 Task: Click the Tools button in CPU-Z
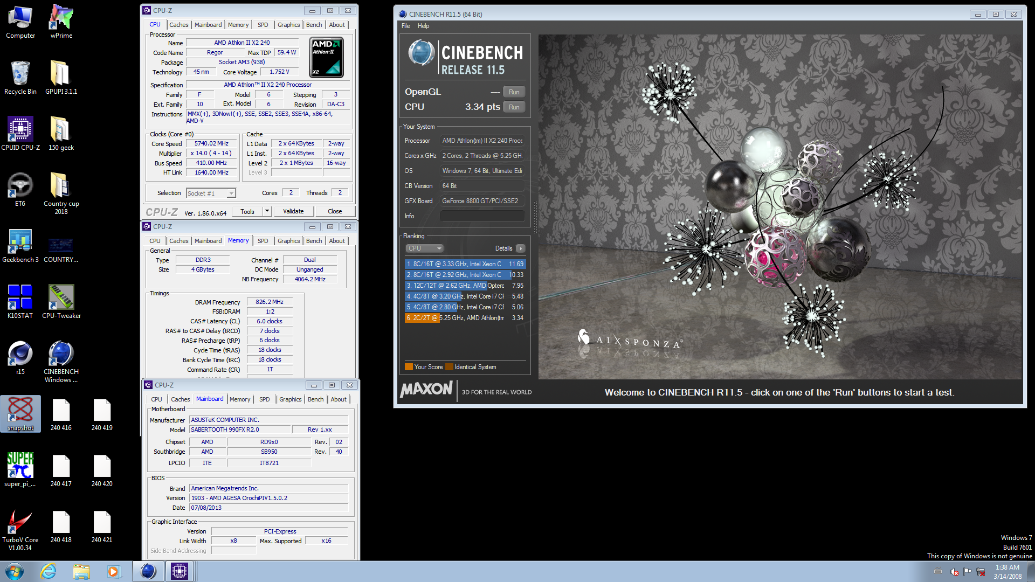coord(247,211)
